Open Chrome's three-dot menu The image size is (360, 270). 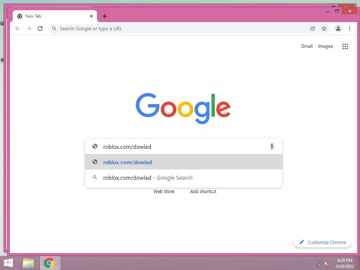pos(349,28)
